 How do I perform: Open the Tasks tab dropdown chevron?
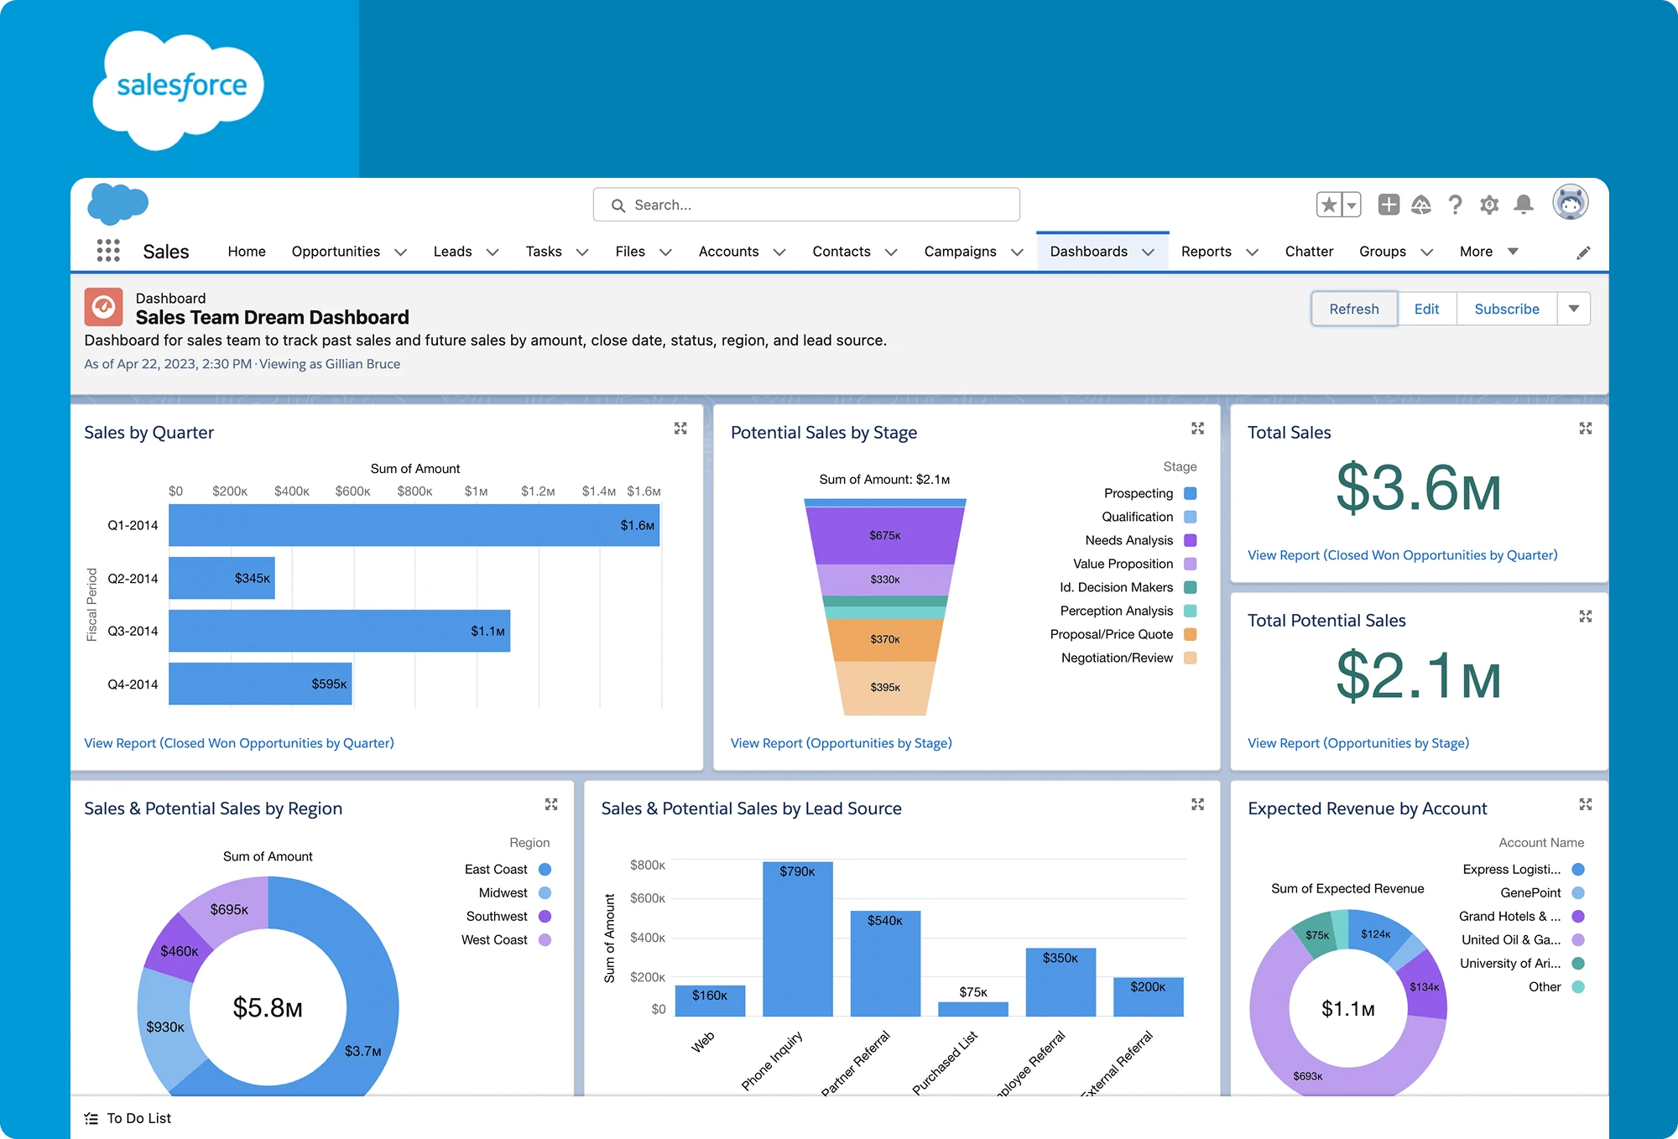click(x=582, y=252)
